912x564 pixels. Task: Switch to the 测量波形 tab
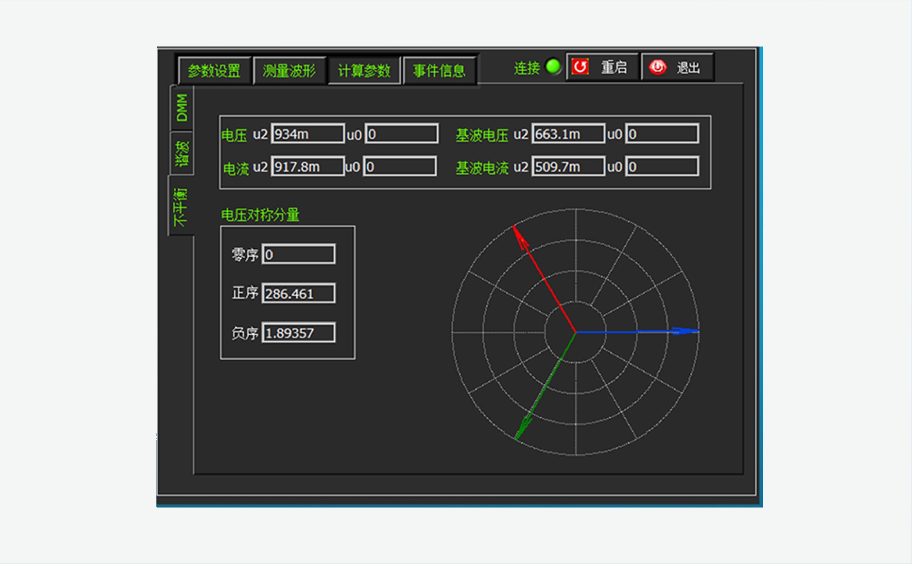[x=289, y=71]
